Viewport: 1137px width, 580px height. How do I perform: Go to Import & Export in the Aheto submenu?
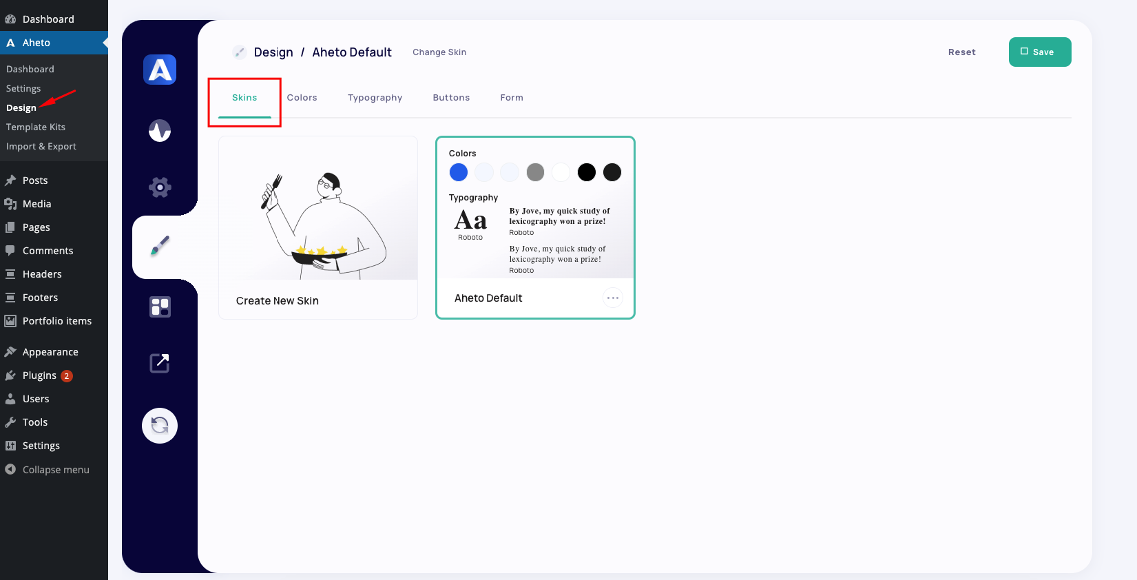[x=41, y=146]
